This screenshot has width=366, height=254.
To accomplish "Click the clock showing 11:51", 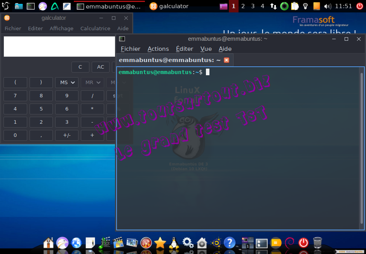I will tap(343, 6).
